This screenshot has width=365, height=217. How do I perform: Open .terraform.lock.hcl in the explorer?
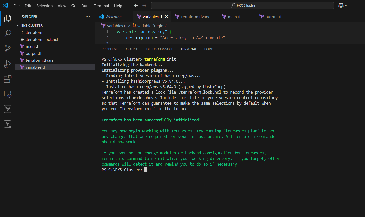tap(55, 39)
